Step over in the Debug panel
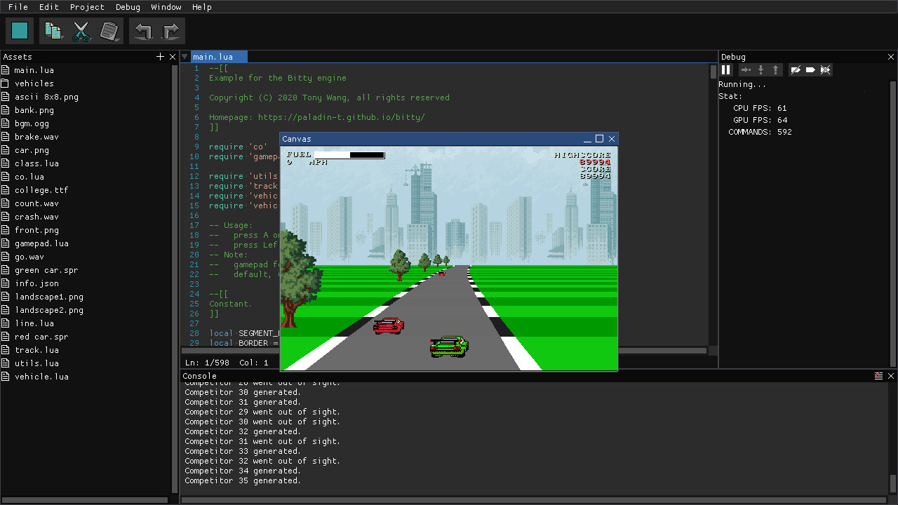The image size is (898, 505). point(744,69)
